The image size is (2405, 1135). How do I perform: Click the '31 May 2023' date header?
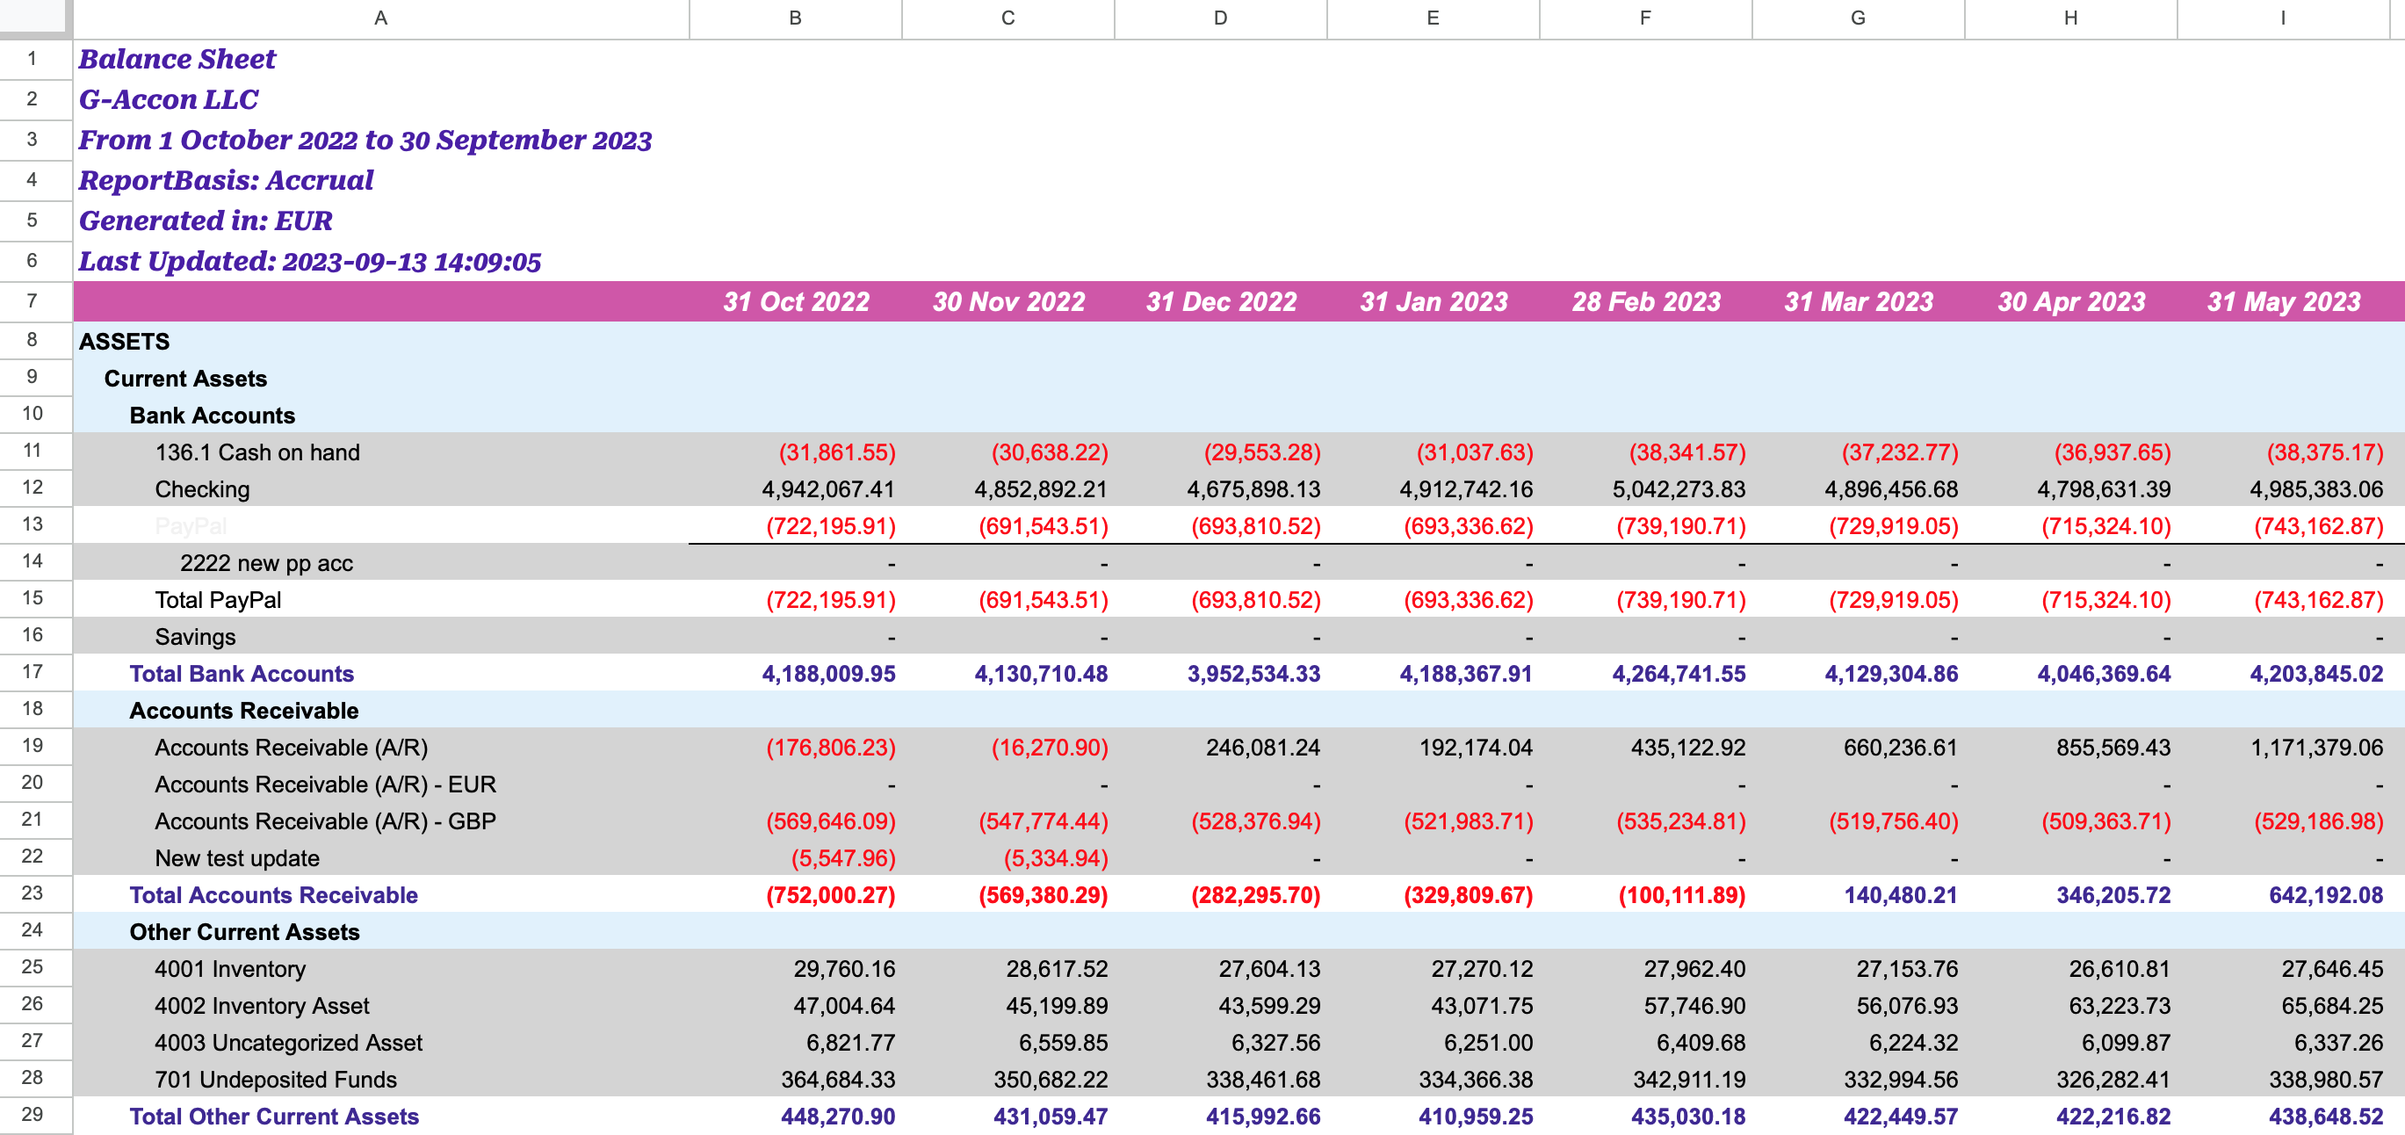[2284, 301]
